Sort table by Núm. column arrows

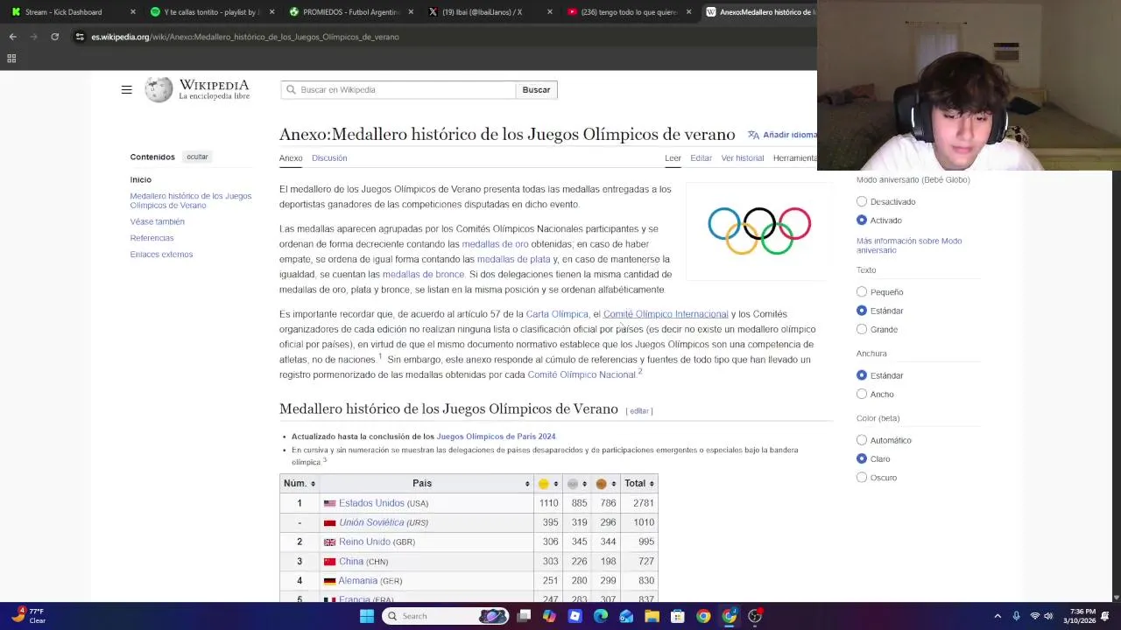[x=313, y=484]
